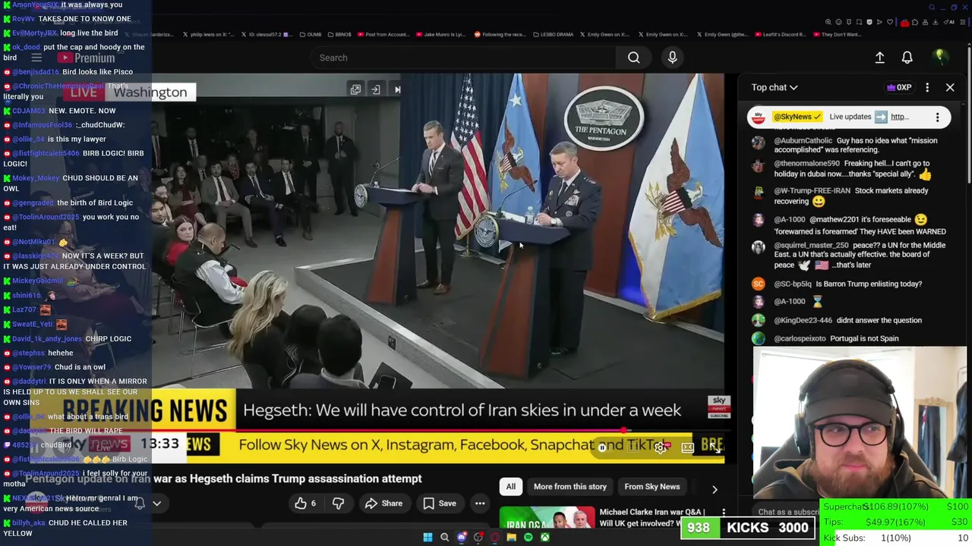Save the video to a playlist

point(440,504)
